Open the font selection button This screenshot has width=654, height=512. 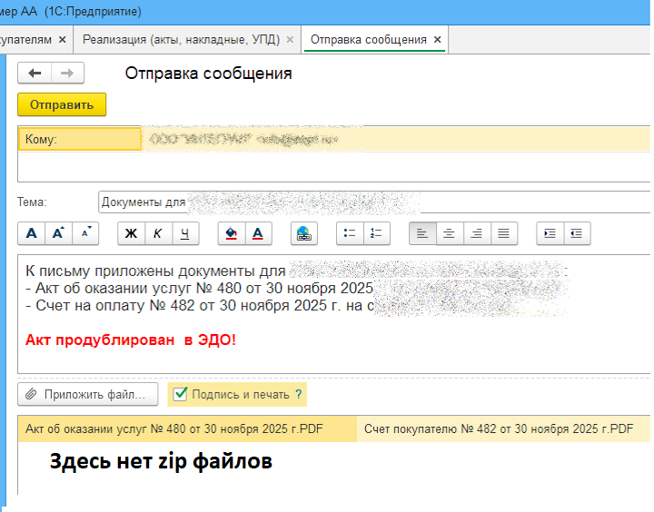click(x=32, y=233)
